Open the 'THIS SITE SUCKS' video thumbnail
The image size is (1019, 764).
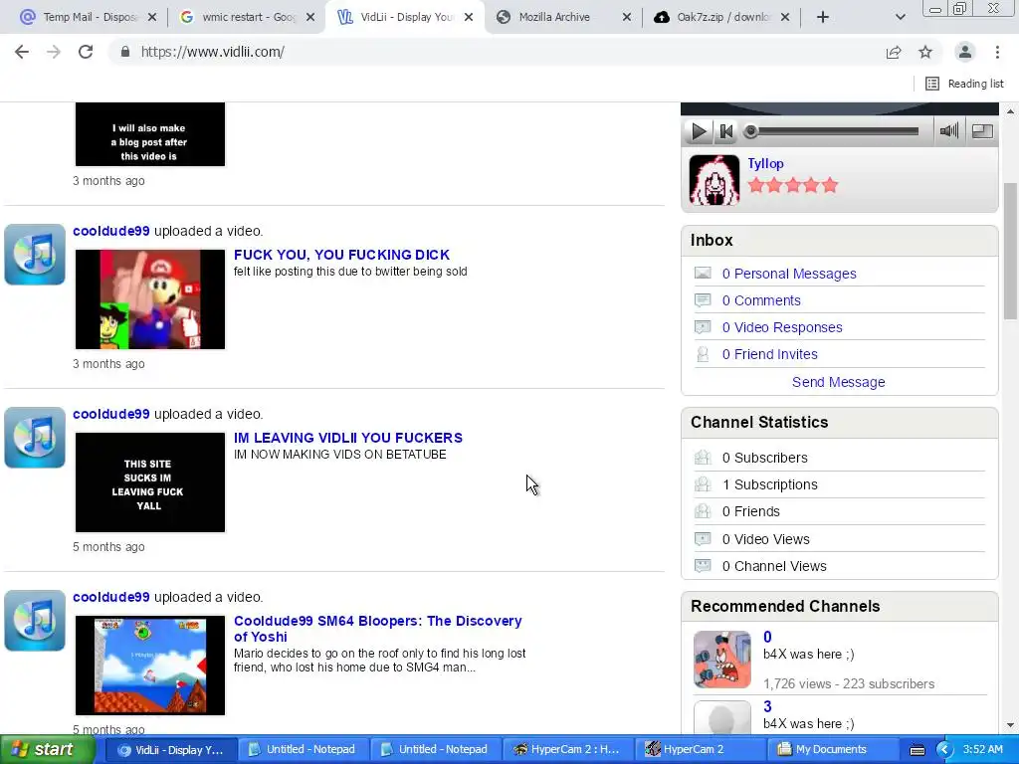(150, 482)
